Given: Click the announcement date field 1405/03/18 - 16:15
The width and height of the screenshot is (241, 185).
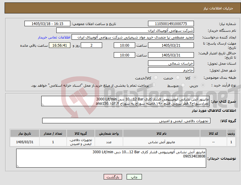Looking at the screenshot, I should click(47, 24).
